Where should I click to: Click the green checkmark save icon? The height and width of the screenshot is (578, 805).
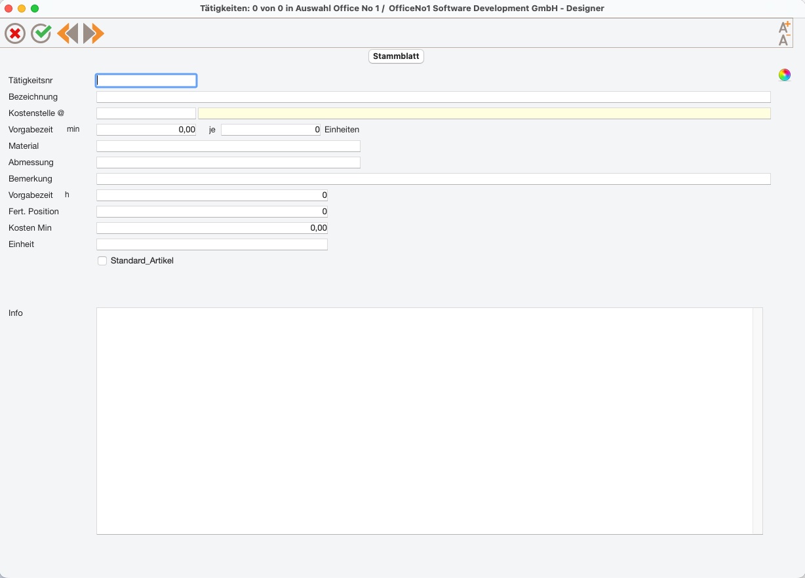point(41,33)
